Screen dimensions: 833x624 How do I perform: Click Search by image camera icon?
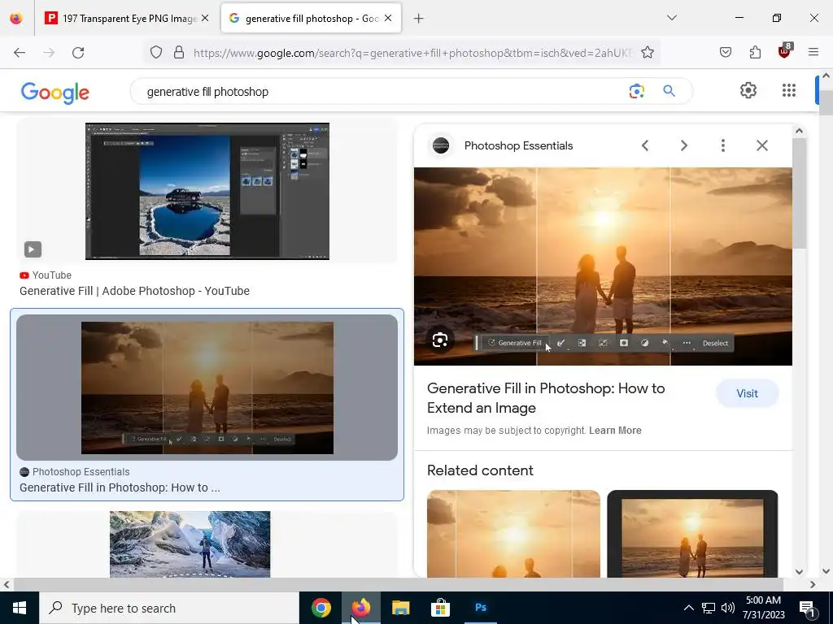pos(636,91)
